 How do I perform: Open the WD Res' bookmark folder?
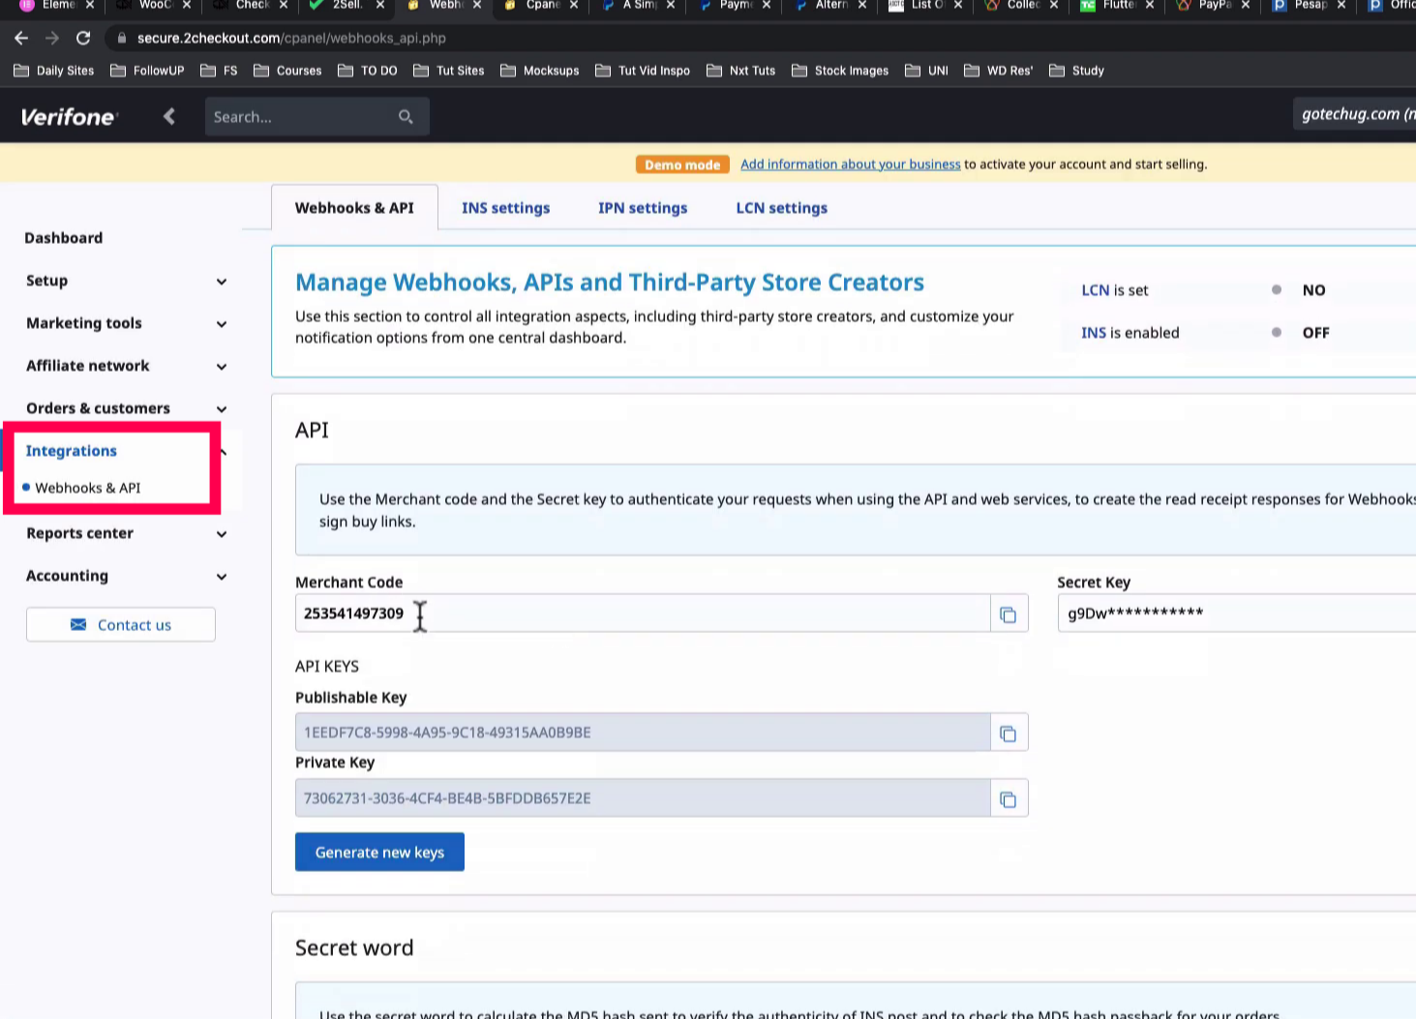click(x=999, y=71)
